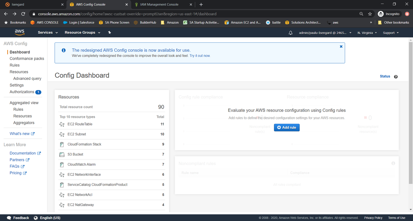Click the AWS logo home icon
This screenshot has width=413, height=221.
19,32
